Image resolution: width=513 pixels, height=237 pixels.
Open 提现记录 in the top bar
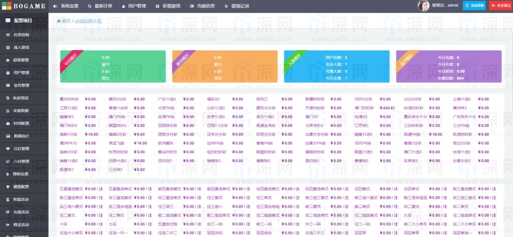click(x=237, y=6)
